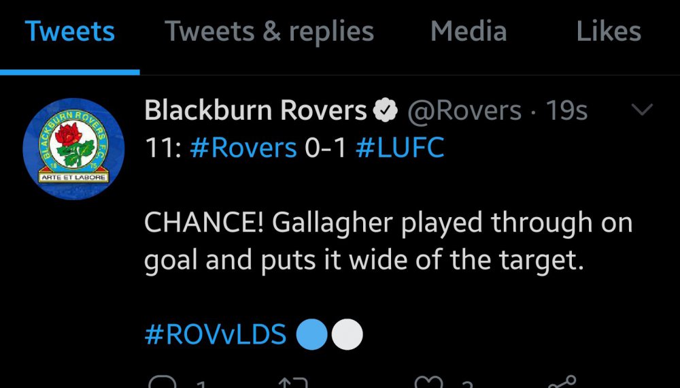Viewport: 680px width, 388px height.
Task: Click the blue circle emoji
Action: [x=313, y=334]
